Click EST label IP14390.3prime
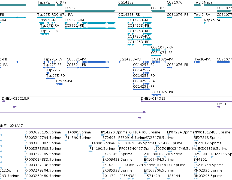This screenshot has width=232, height=180. click(x=114, y=132)
